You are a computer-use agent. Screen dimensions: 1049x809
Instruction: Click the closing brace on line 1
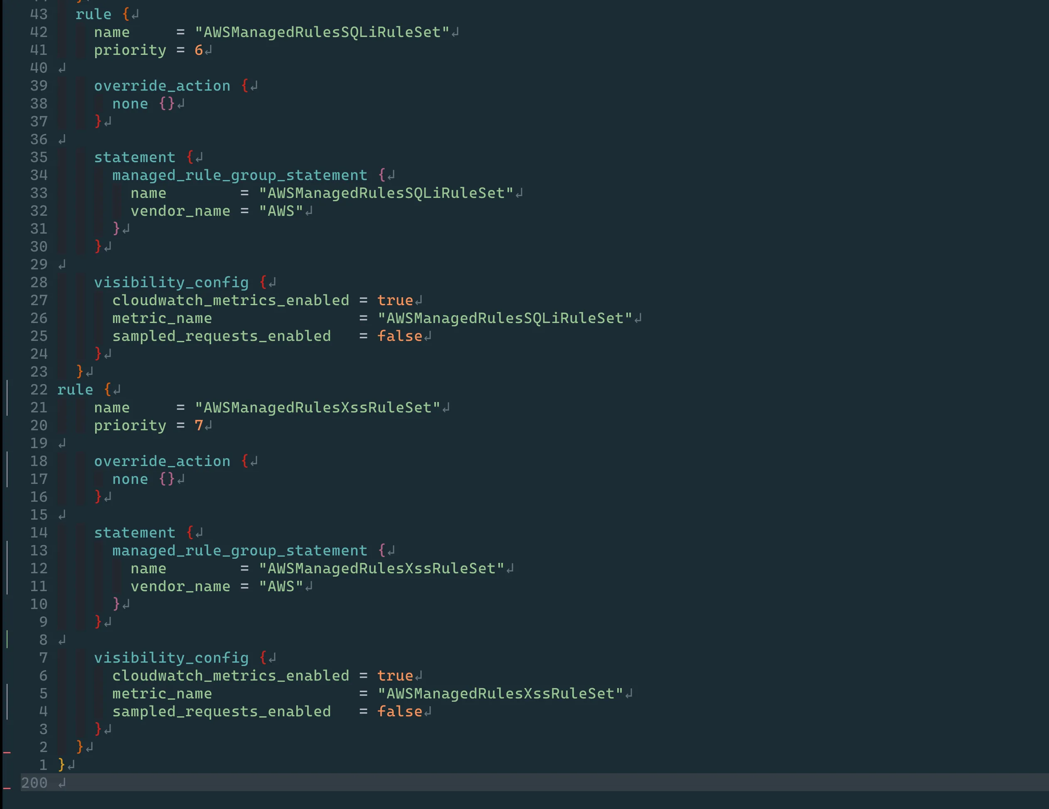click(x=62, y=765)
